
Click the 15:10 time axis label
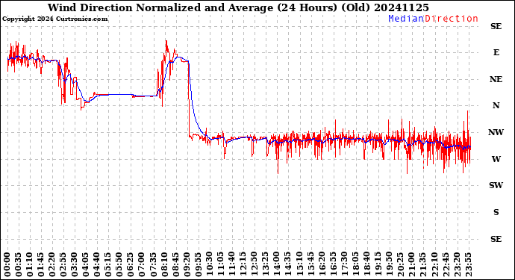tap(299, 264)
